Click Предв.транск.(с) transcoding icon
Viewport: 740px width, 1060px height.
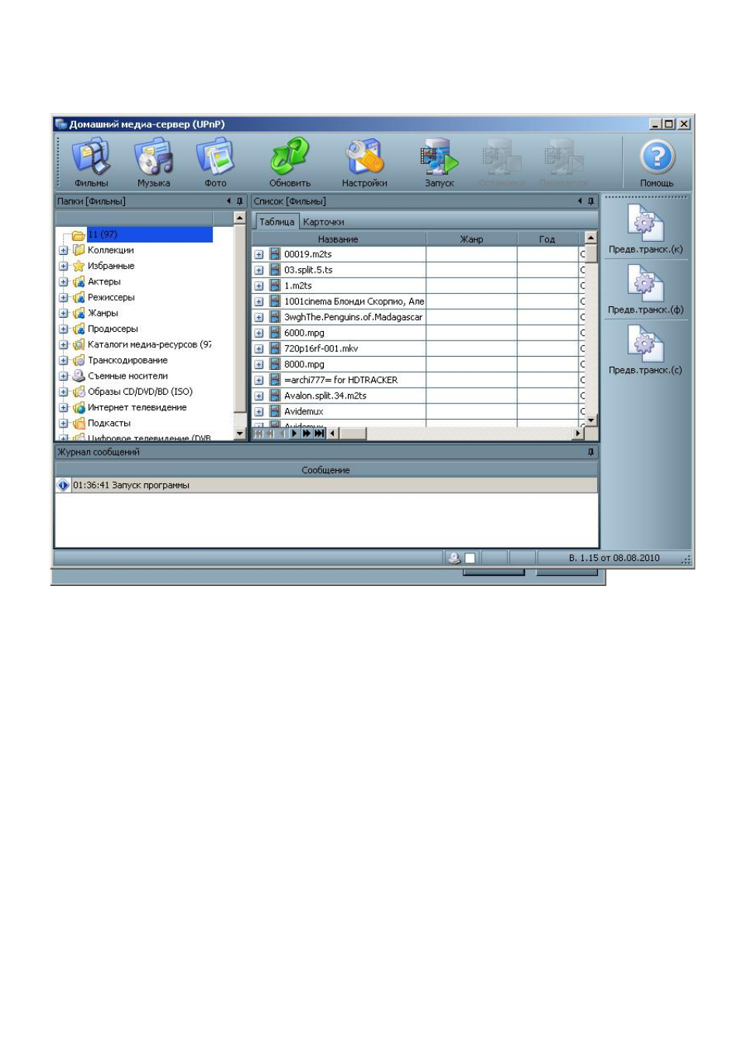pyautogui.click(x=645, y=345)
